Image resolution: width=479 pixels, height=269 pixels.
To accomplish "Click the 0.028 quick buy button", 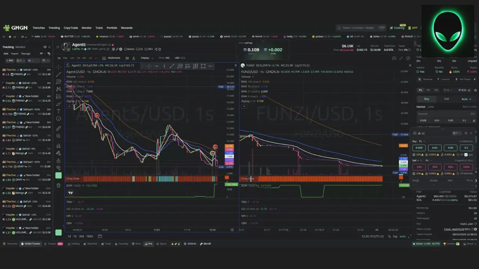I will (x=419, y=148).
